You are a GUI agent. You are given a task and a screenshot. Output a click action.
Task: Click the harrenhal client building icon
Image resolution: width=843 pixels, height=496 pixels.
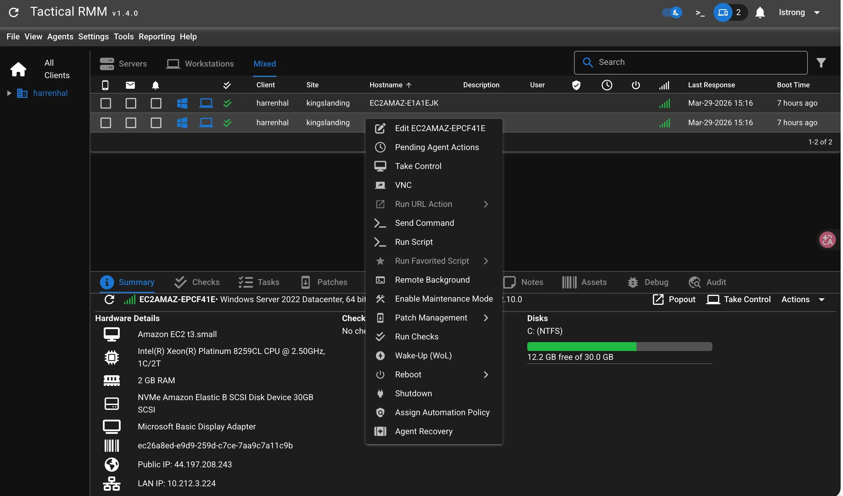click(22, 93)
